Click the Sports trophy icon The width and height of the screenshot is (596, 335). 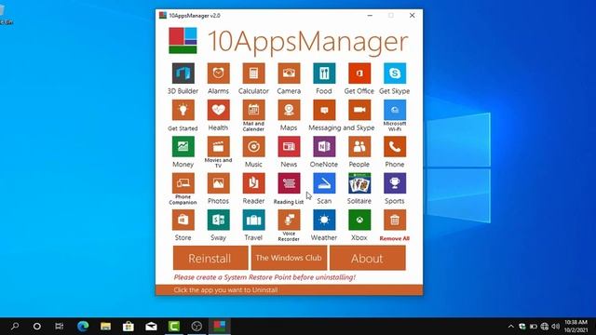395,183
